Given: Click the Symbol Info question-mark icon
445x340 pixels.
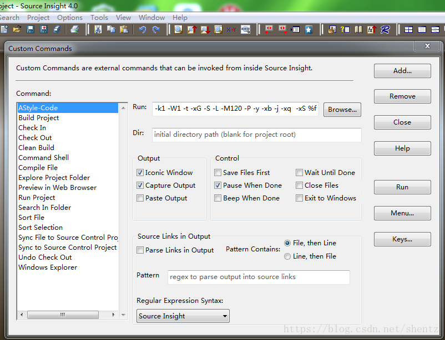Looking at the screenshot, I should coord(345,29).
